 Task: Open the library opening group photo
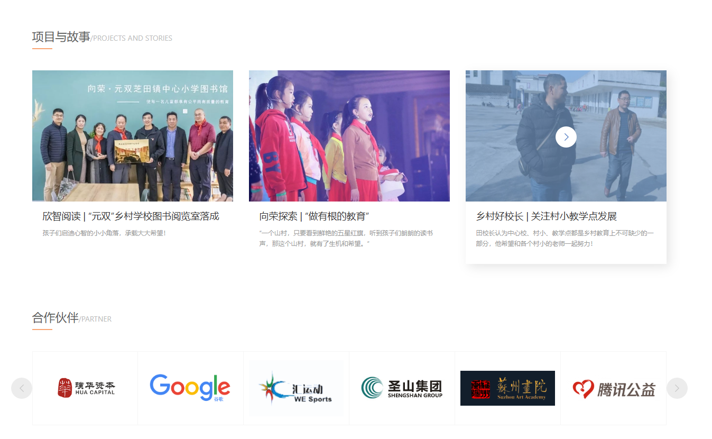133,136
